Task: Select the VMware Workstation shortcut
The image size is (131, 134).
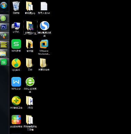Action: (x=44, y=47)
